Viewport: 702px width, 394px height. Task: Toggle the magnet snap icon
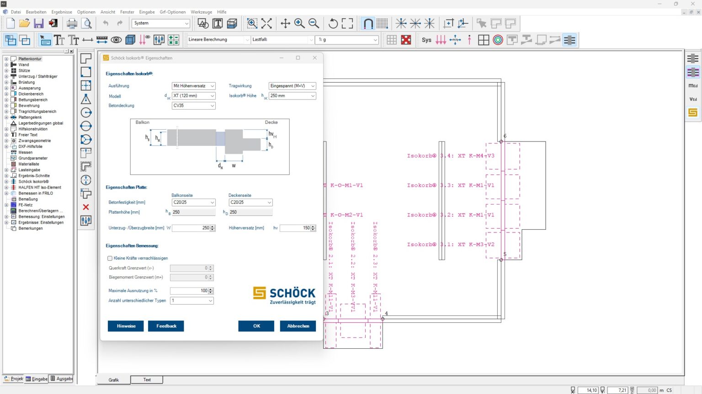pos(368,23)
